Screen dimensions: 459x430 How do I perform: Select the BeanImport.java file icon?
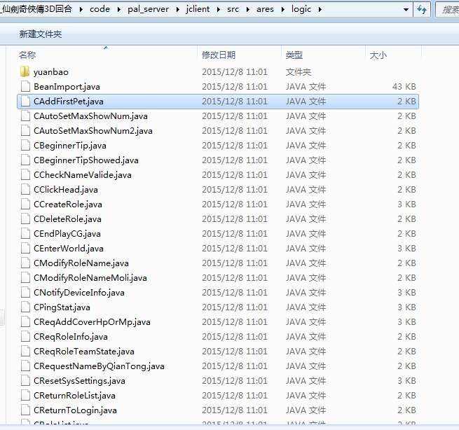click(x=25, y=87)
